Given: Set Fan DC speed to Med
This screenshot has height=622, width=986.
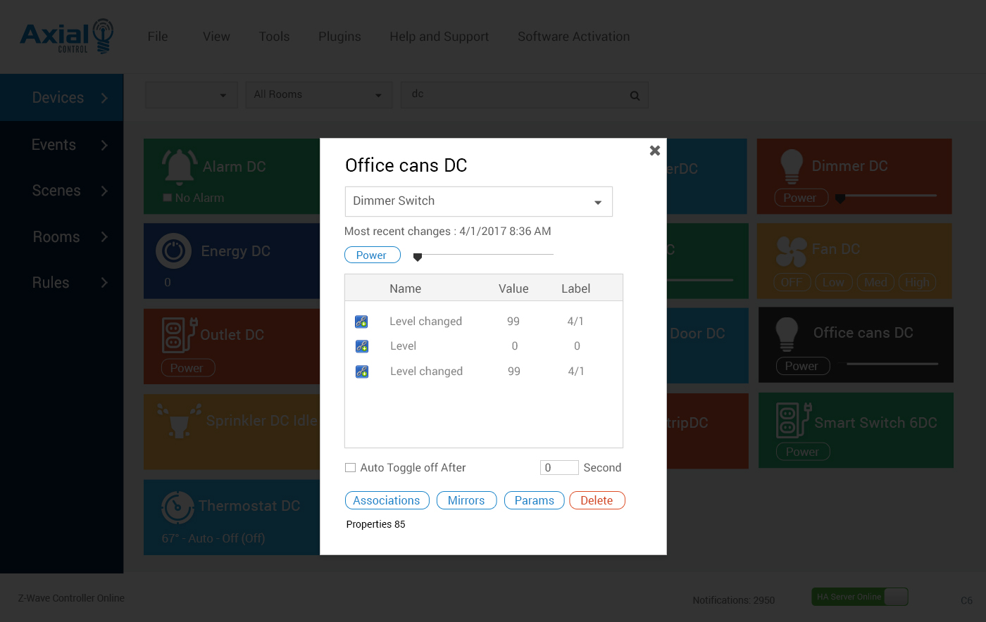Looking at the screenshot, I should pos(875,283).
